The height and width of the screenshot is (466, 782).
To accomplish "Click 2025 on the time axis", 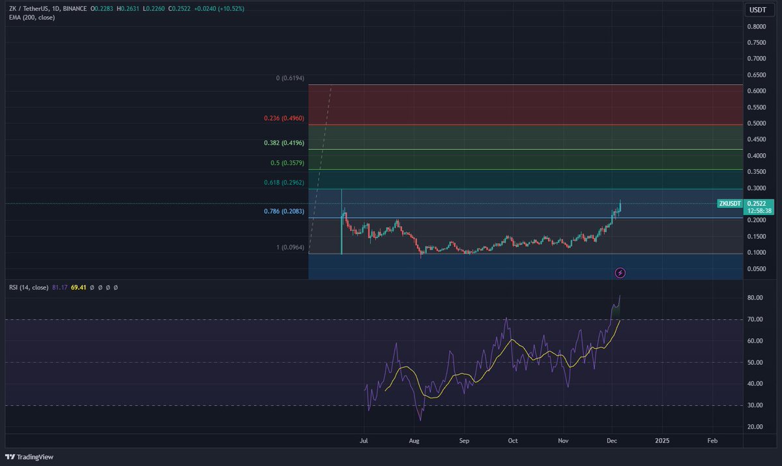I will (x=662, y=441).
